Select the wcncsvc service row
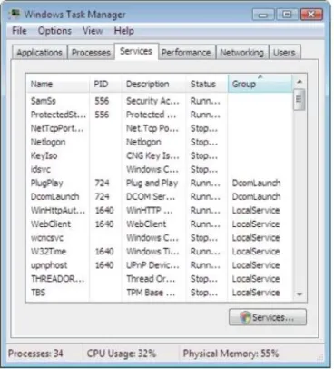The width and height of the screenshot is (334, 369). click(160, 237)
